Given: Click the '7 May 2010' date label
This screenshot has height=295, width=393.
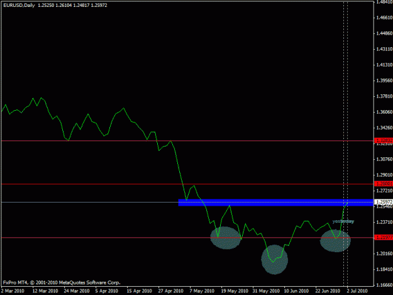Looking at the screenshot, I should (x=202, y=291).
